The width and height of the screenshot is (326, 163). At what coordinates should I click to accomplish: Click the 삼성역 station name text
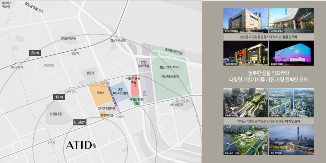[120, 117]
